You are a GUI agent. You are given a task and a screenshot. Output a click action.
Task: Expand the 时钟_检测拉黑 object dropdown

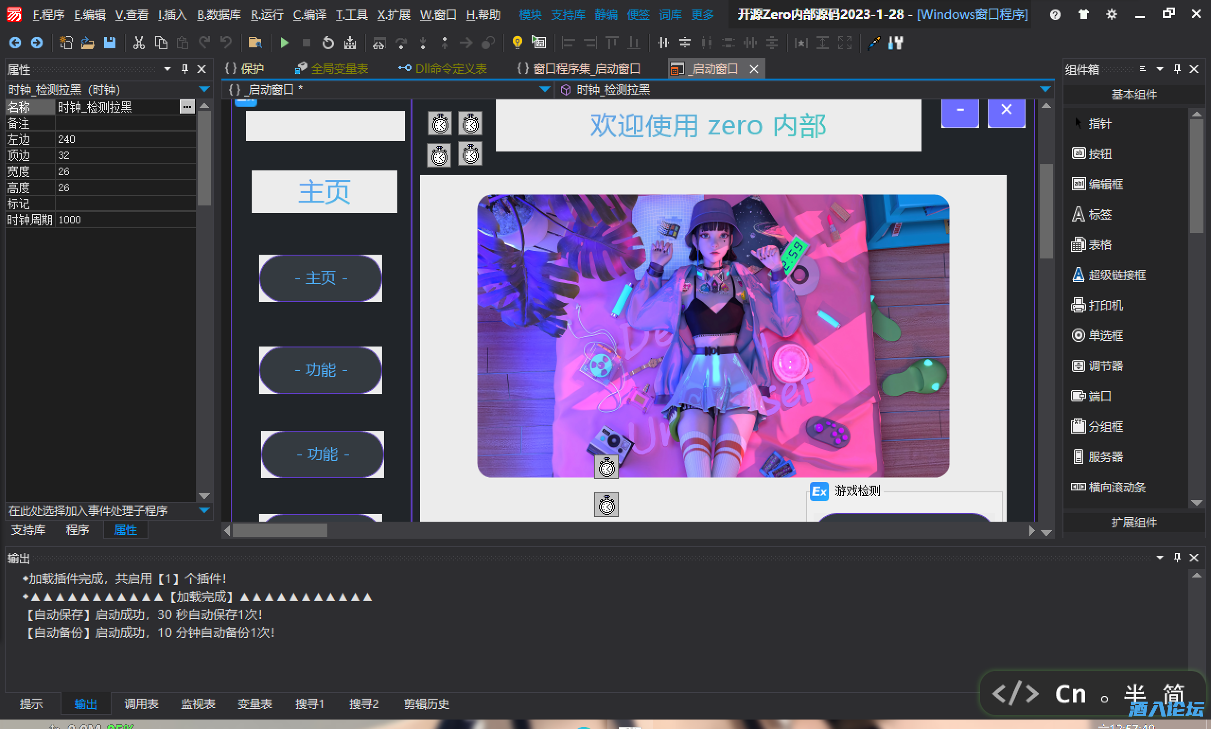(x=1044, y=89)
